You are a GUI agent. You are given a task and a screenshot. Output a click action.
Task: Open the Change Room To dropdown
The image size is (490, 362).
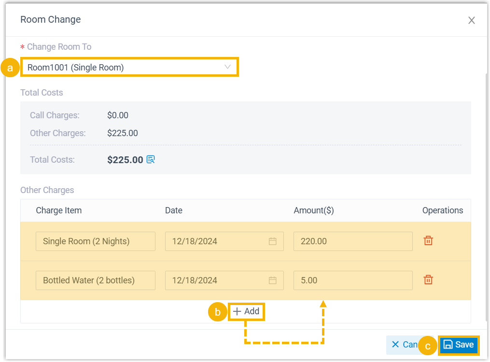tap(126, 68)
